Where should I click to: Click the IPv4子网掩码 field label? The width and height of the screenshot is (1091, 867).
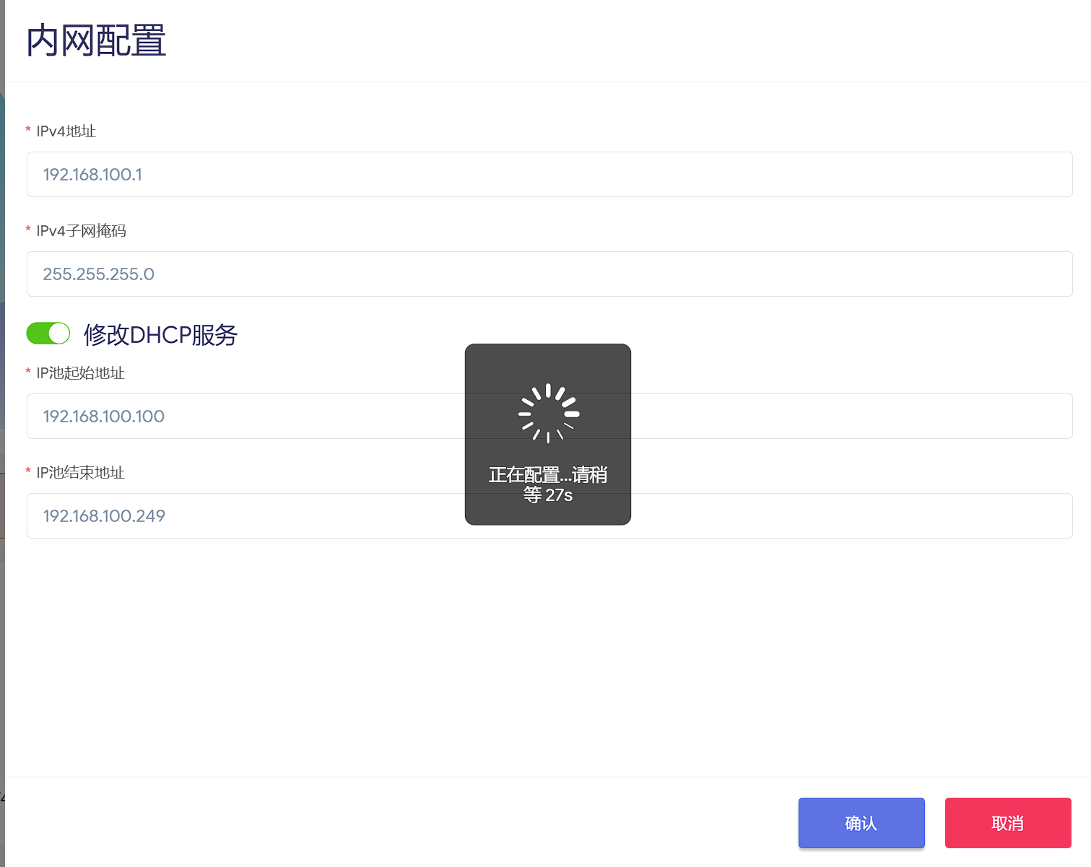coord(81,231)
